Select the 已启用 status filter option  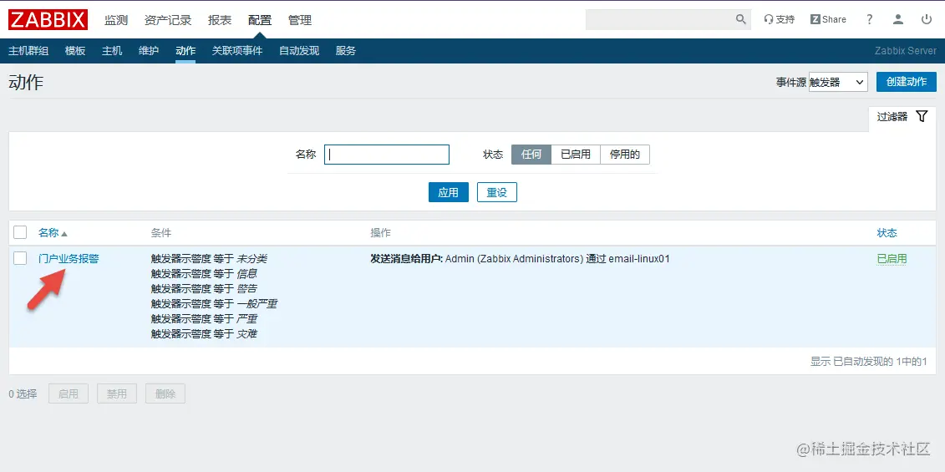[576, 155]
